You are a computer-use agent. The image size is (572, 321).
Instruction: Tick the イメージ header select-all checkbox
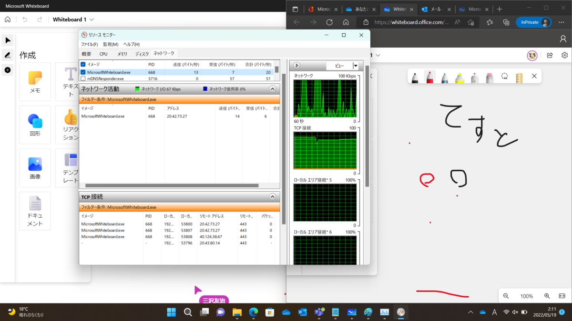pyautogui.click(x=83, y=64)
